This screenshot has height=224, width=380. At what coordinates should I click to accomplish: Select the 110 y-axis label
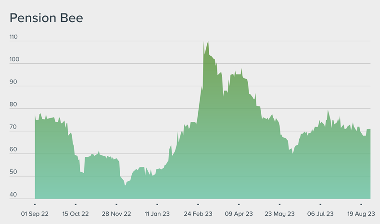coord(13,37)
